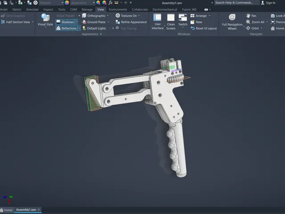
Task: Expand the Appearance panel title arrow
Action: (x=101, y=34)
